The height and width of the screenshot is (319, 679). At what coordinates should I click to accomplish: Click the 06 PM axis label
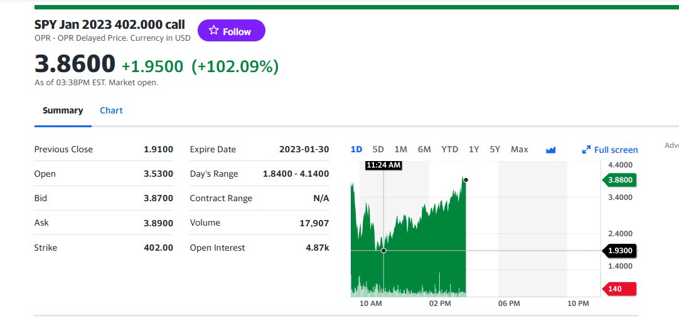(x=509, y=303)
